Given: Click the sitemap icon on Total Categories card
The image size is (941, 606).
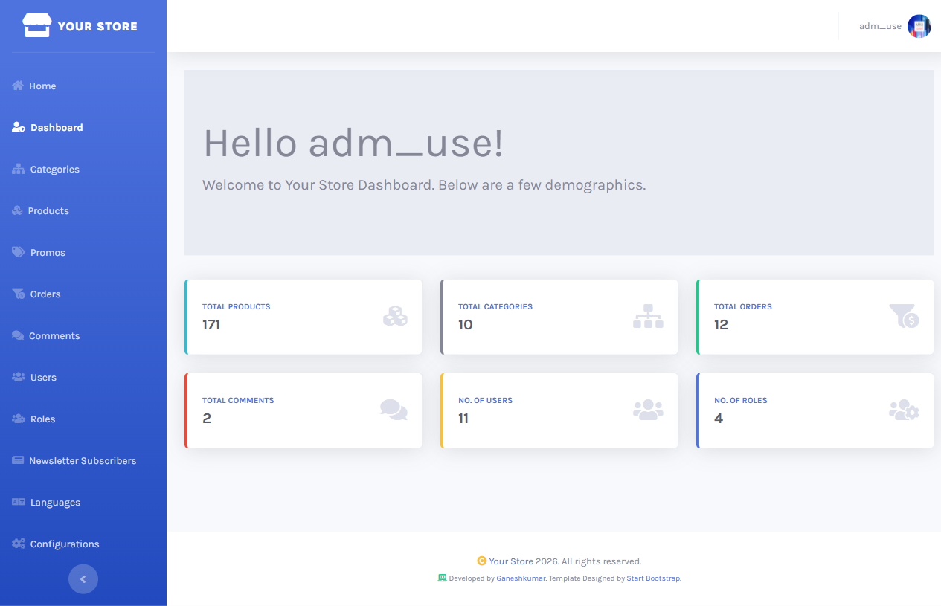Looking at the screenshot, I should pyautogui.click(x=648, y=316).
